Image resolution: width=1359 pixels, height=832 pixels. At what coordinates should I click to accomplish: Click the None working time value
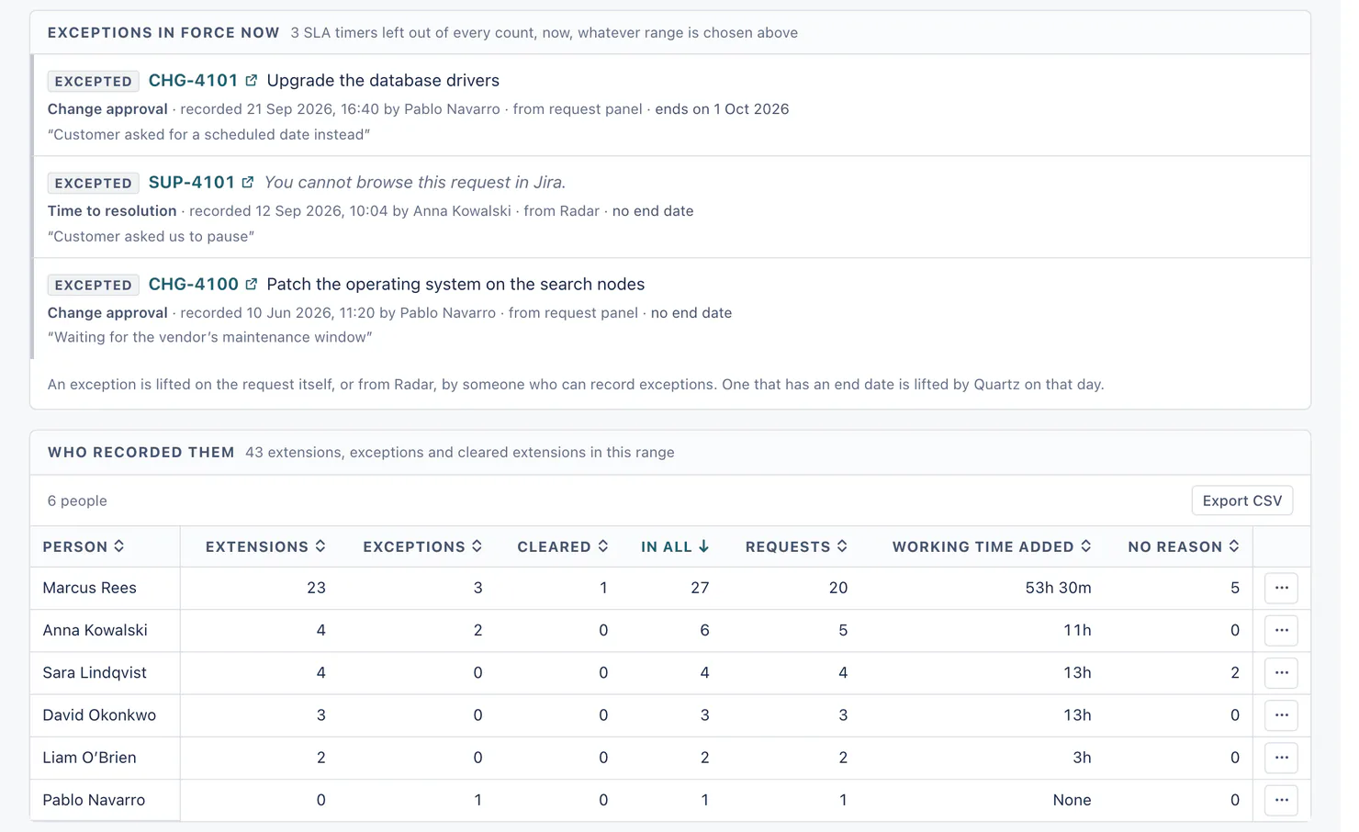pos(1072,800)
